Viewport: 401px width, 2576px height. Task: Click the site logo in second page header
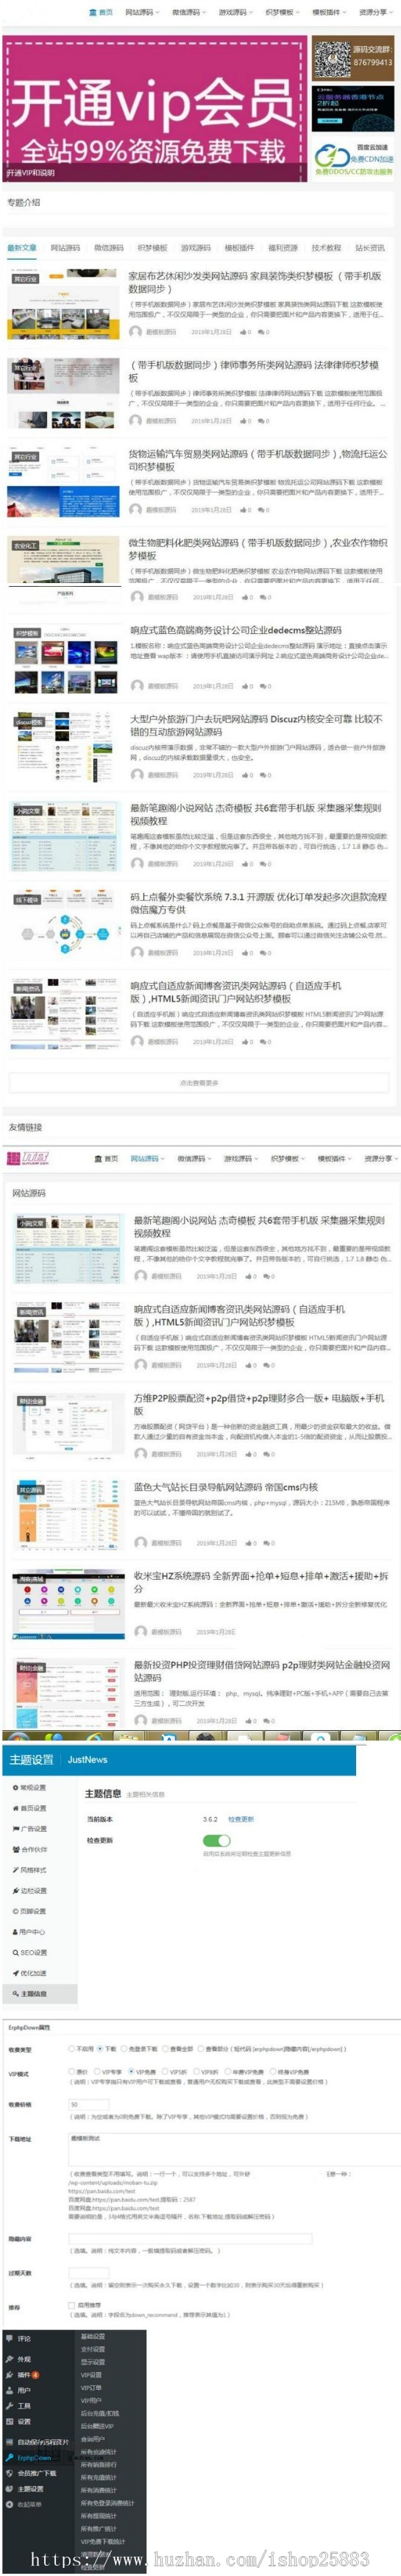tap(29, 1157)
